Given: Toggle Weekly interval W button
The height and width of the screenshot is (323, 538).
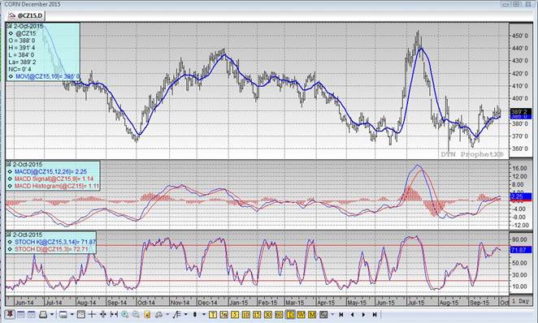Looking at the screenshot, I should pyautogui.click(x=302, y=314).
